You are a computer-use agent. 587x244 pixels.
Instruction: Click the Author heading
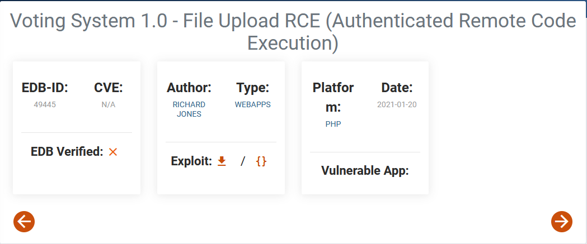coord(189,88)
